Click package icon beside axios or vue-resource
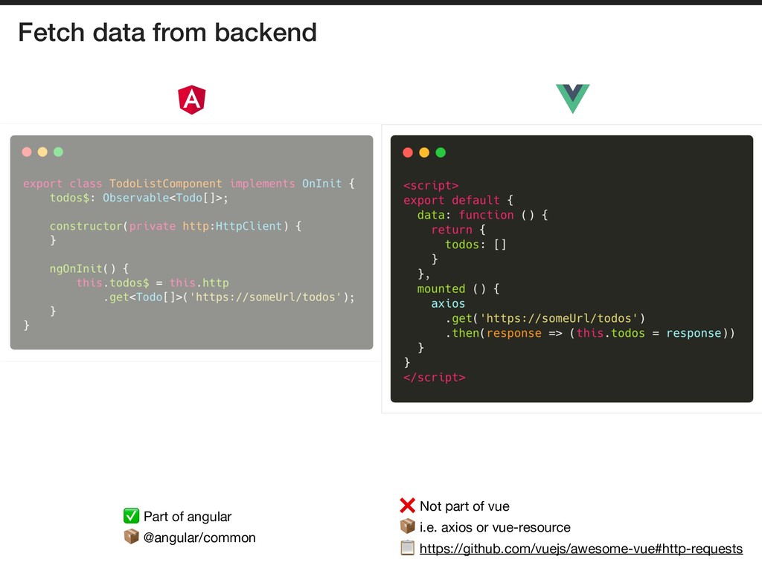 (x=407, y=526)
